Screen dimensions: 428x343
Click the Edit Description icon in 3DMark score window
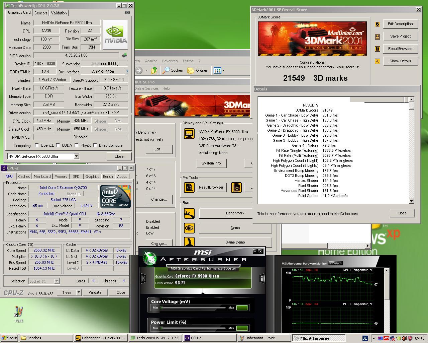[378, 24]
